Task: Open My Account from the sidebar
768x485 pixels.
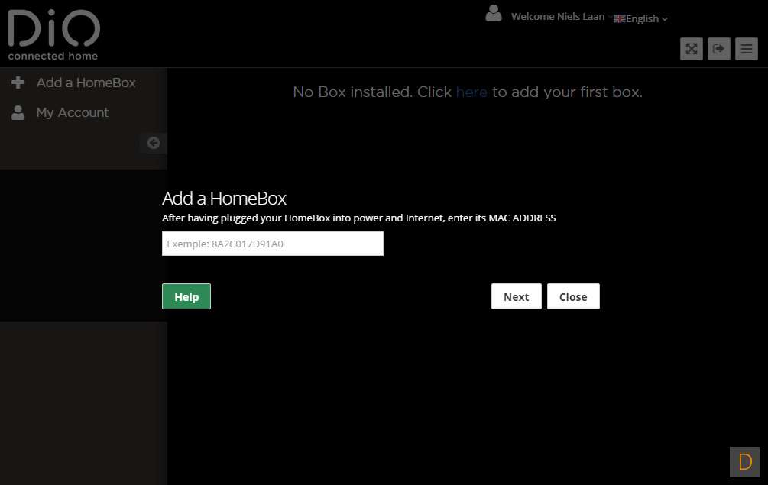Action: pos(72,112)
